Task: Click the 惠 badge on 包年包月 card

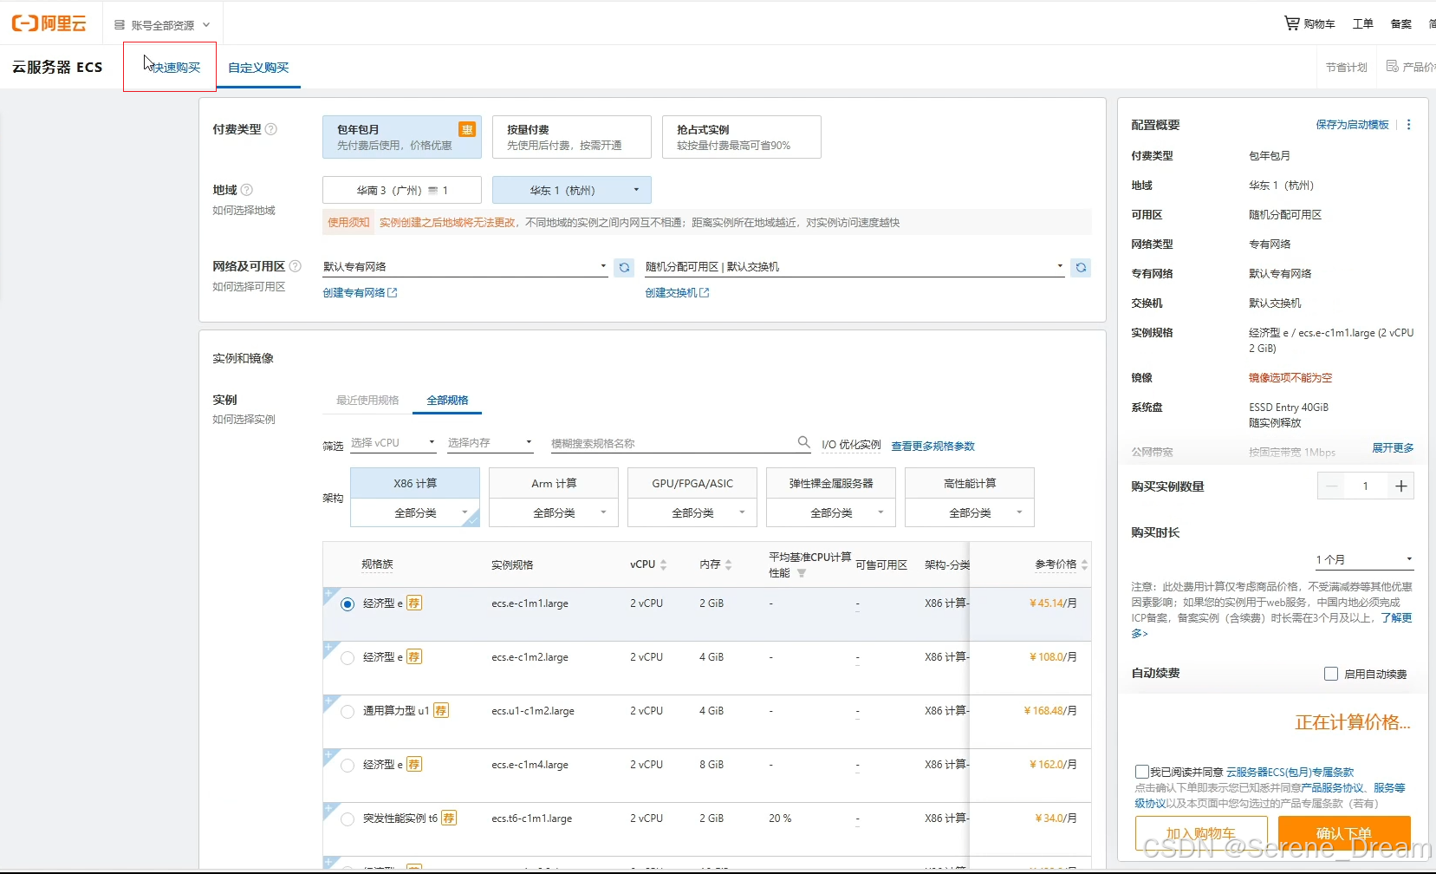Action: click(467, 130)
